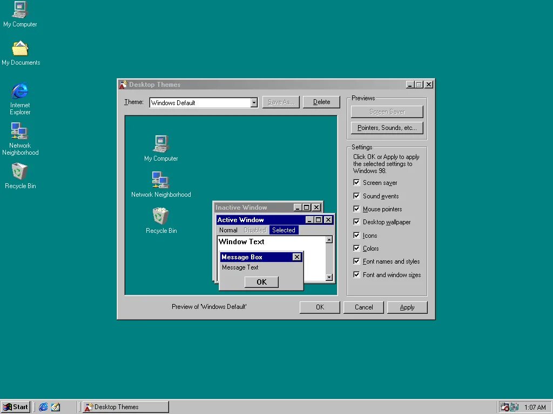Screen dimensions: 553x414
Task: Click the Save As button
Action: click(x=281, y=102)
